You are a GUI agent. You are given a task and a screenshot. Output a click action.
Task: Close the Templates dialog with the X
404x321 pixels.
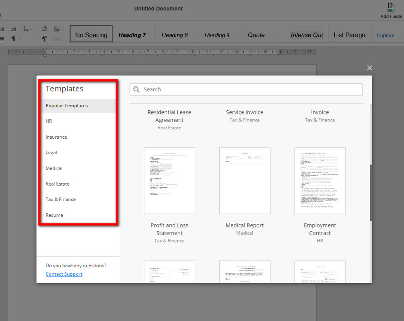(x=369, y=68)
